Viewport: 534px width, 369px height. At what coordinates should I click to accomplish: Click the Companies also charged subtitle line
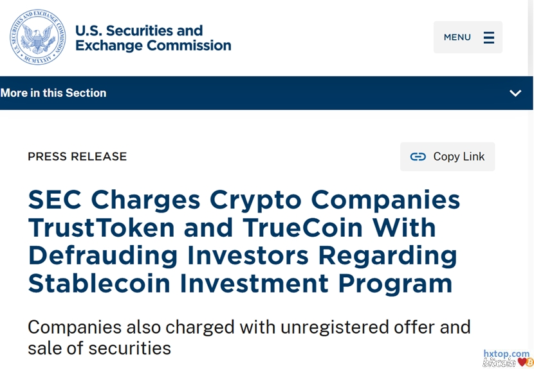(x=249, y=327)
